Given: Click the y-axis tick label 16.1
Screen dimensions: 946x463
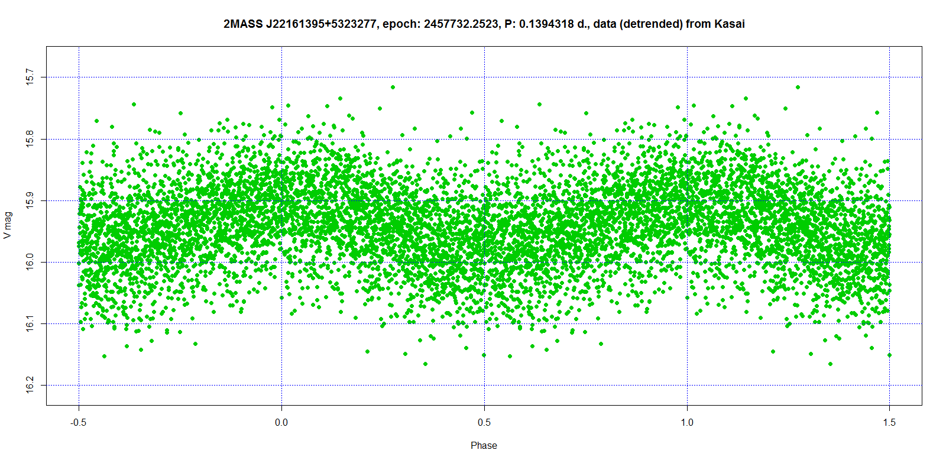Looking at the screenshot, I should click(30, 323).
